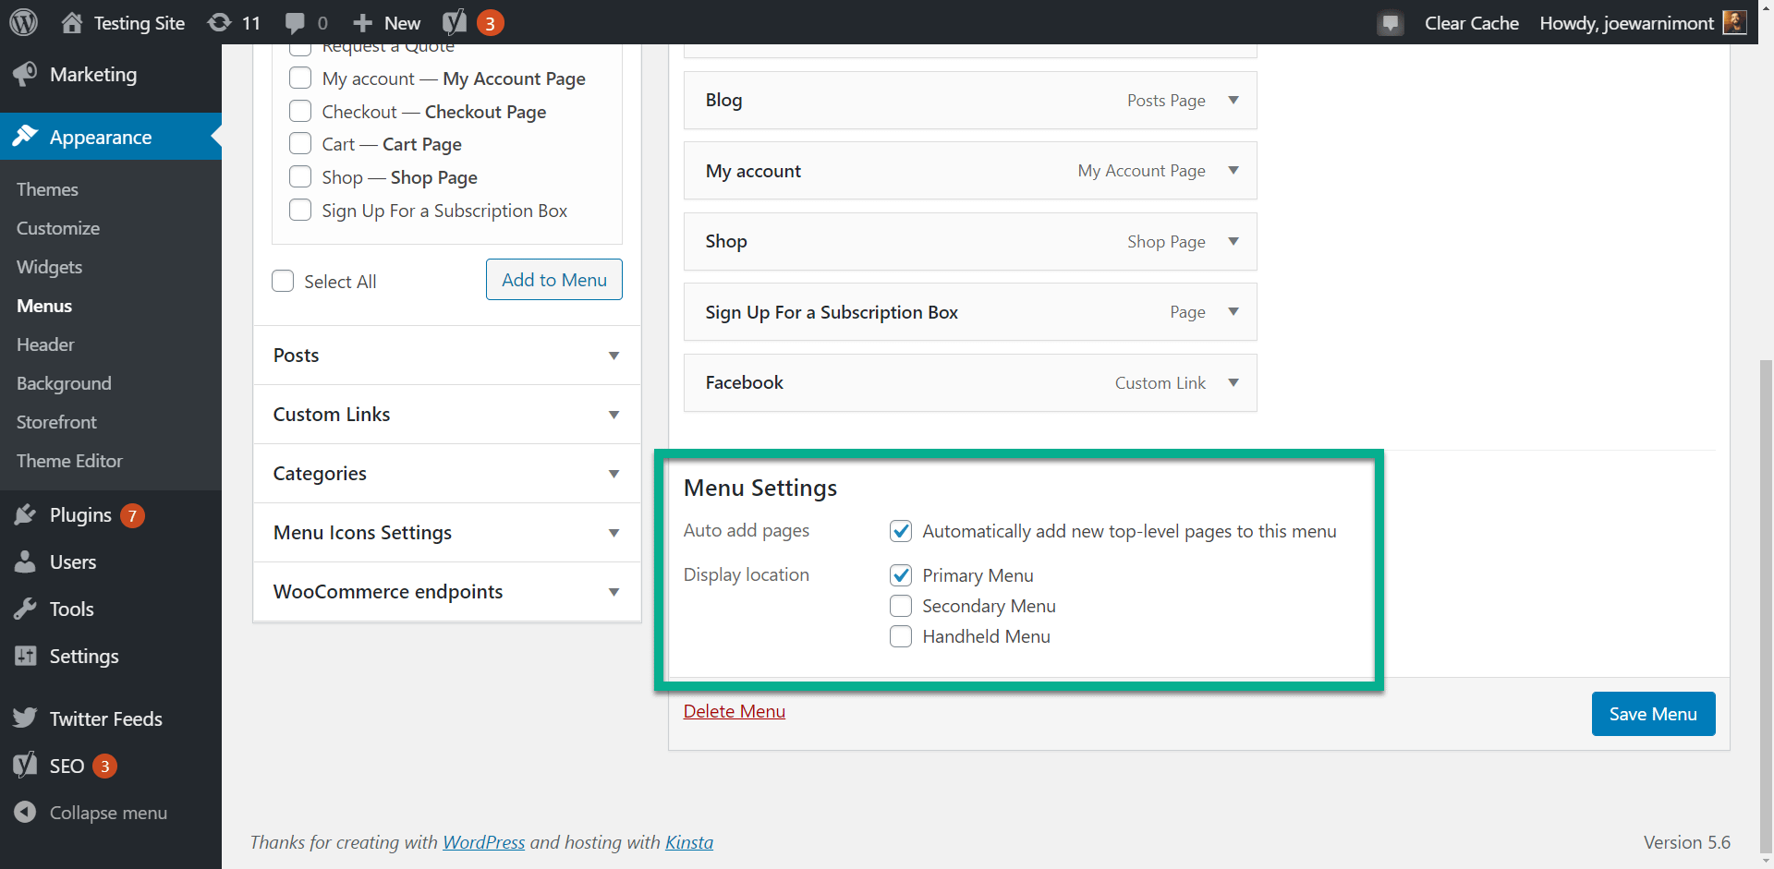Open the Tools wrench icon

[x=26, y=609]
